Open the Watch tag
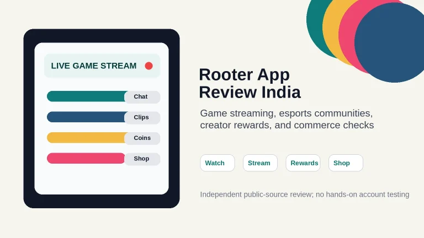 point(218,163)
